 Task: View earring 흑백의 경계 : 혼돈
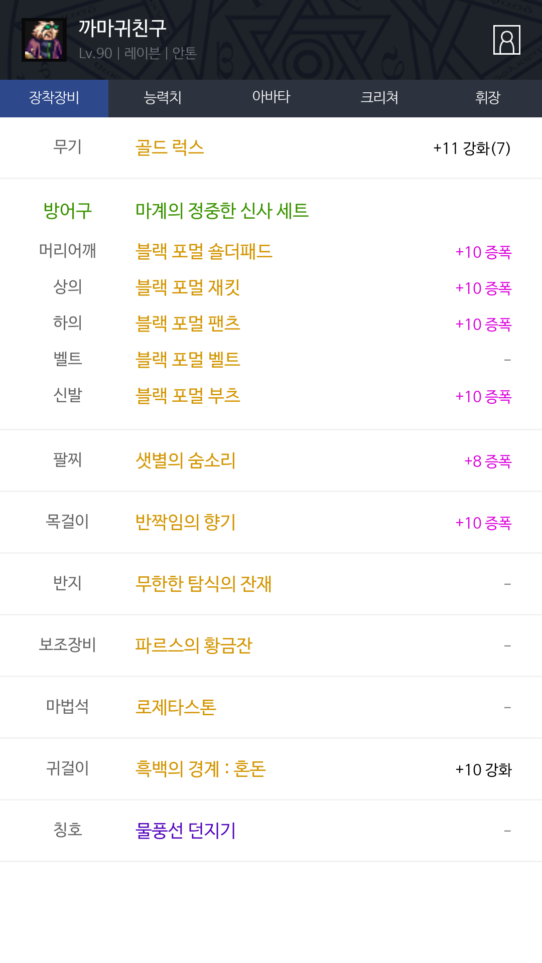tap(201, 769)
